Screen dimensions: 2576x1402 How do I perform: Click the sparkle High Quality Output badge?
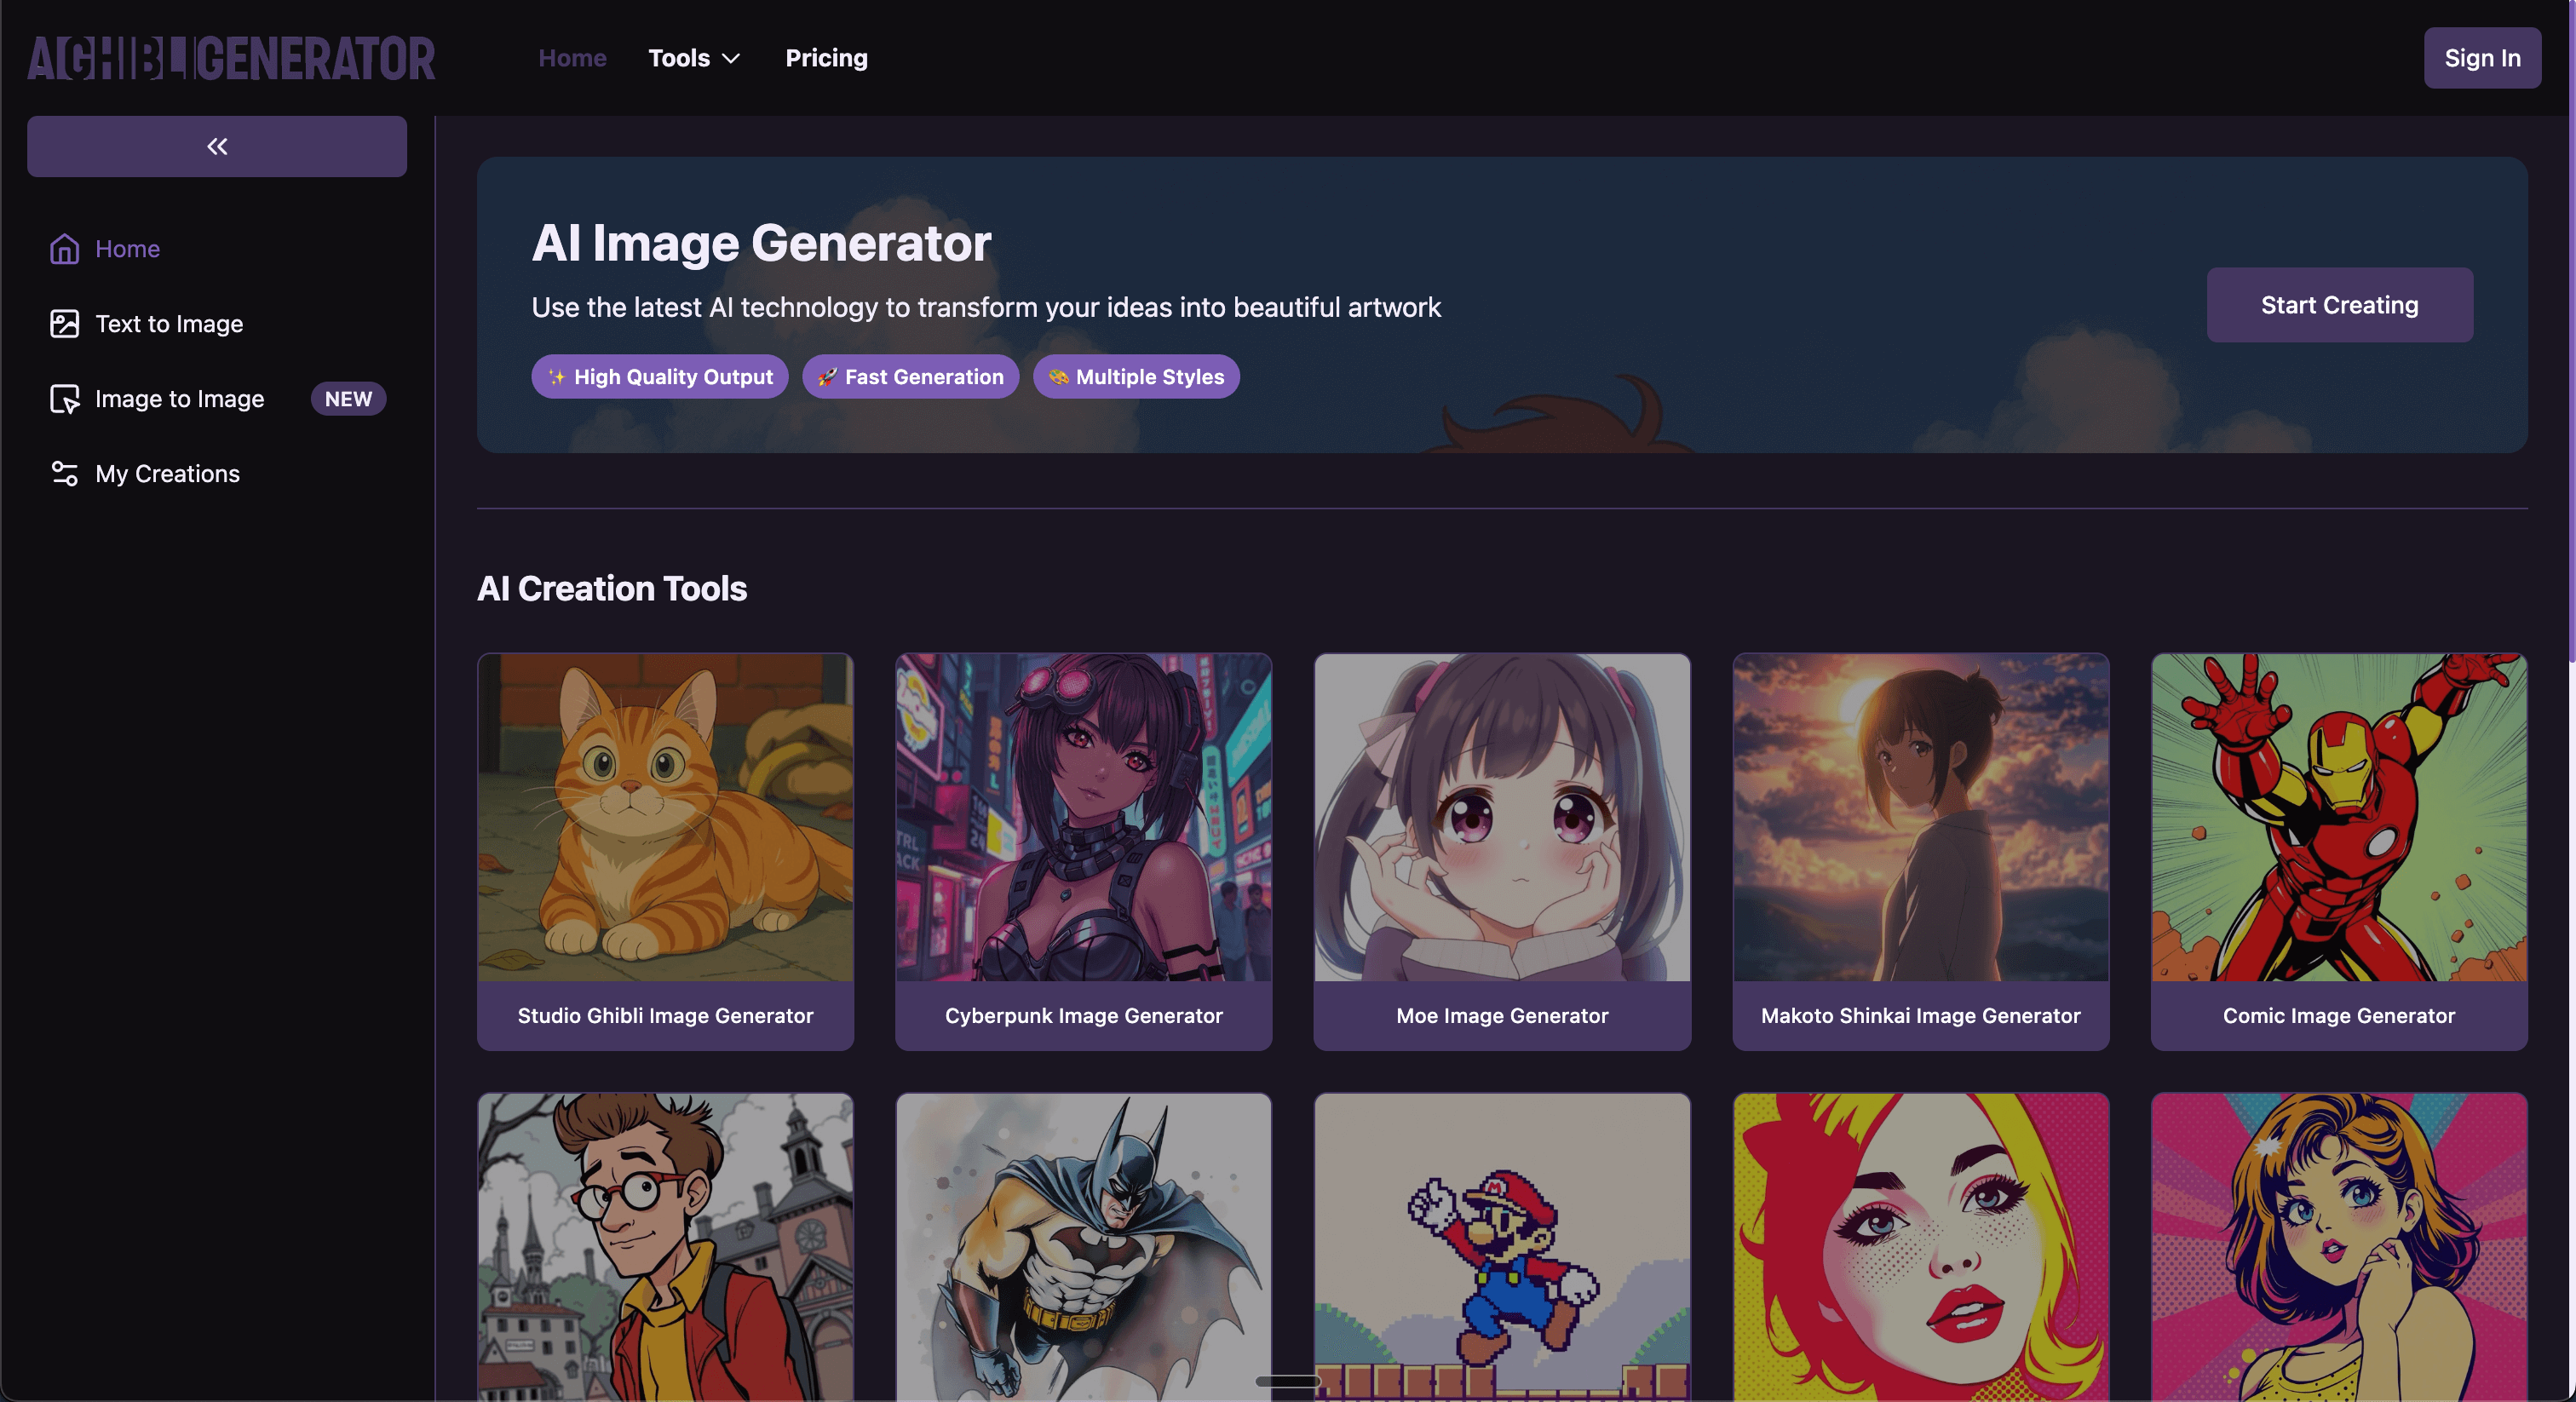click(659, 377)
